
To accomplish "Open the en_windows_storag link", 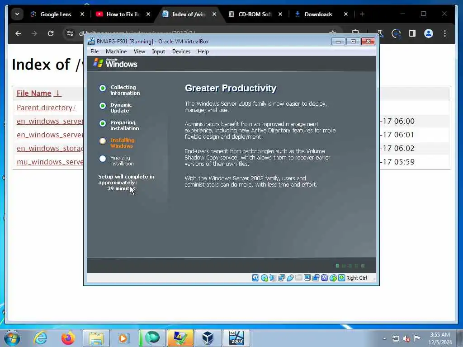I will (x=50, y=148).
